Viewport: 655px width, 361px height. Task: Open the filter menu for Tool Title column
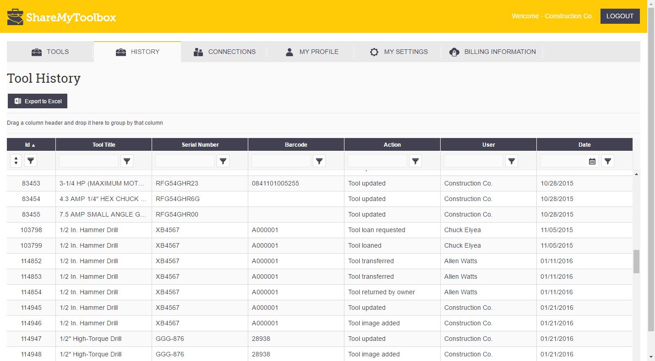click(x=127, y=161)
